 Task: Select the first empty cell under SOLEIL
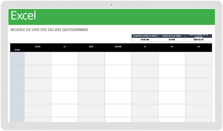pos(38,59)
